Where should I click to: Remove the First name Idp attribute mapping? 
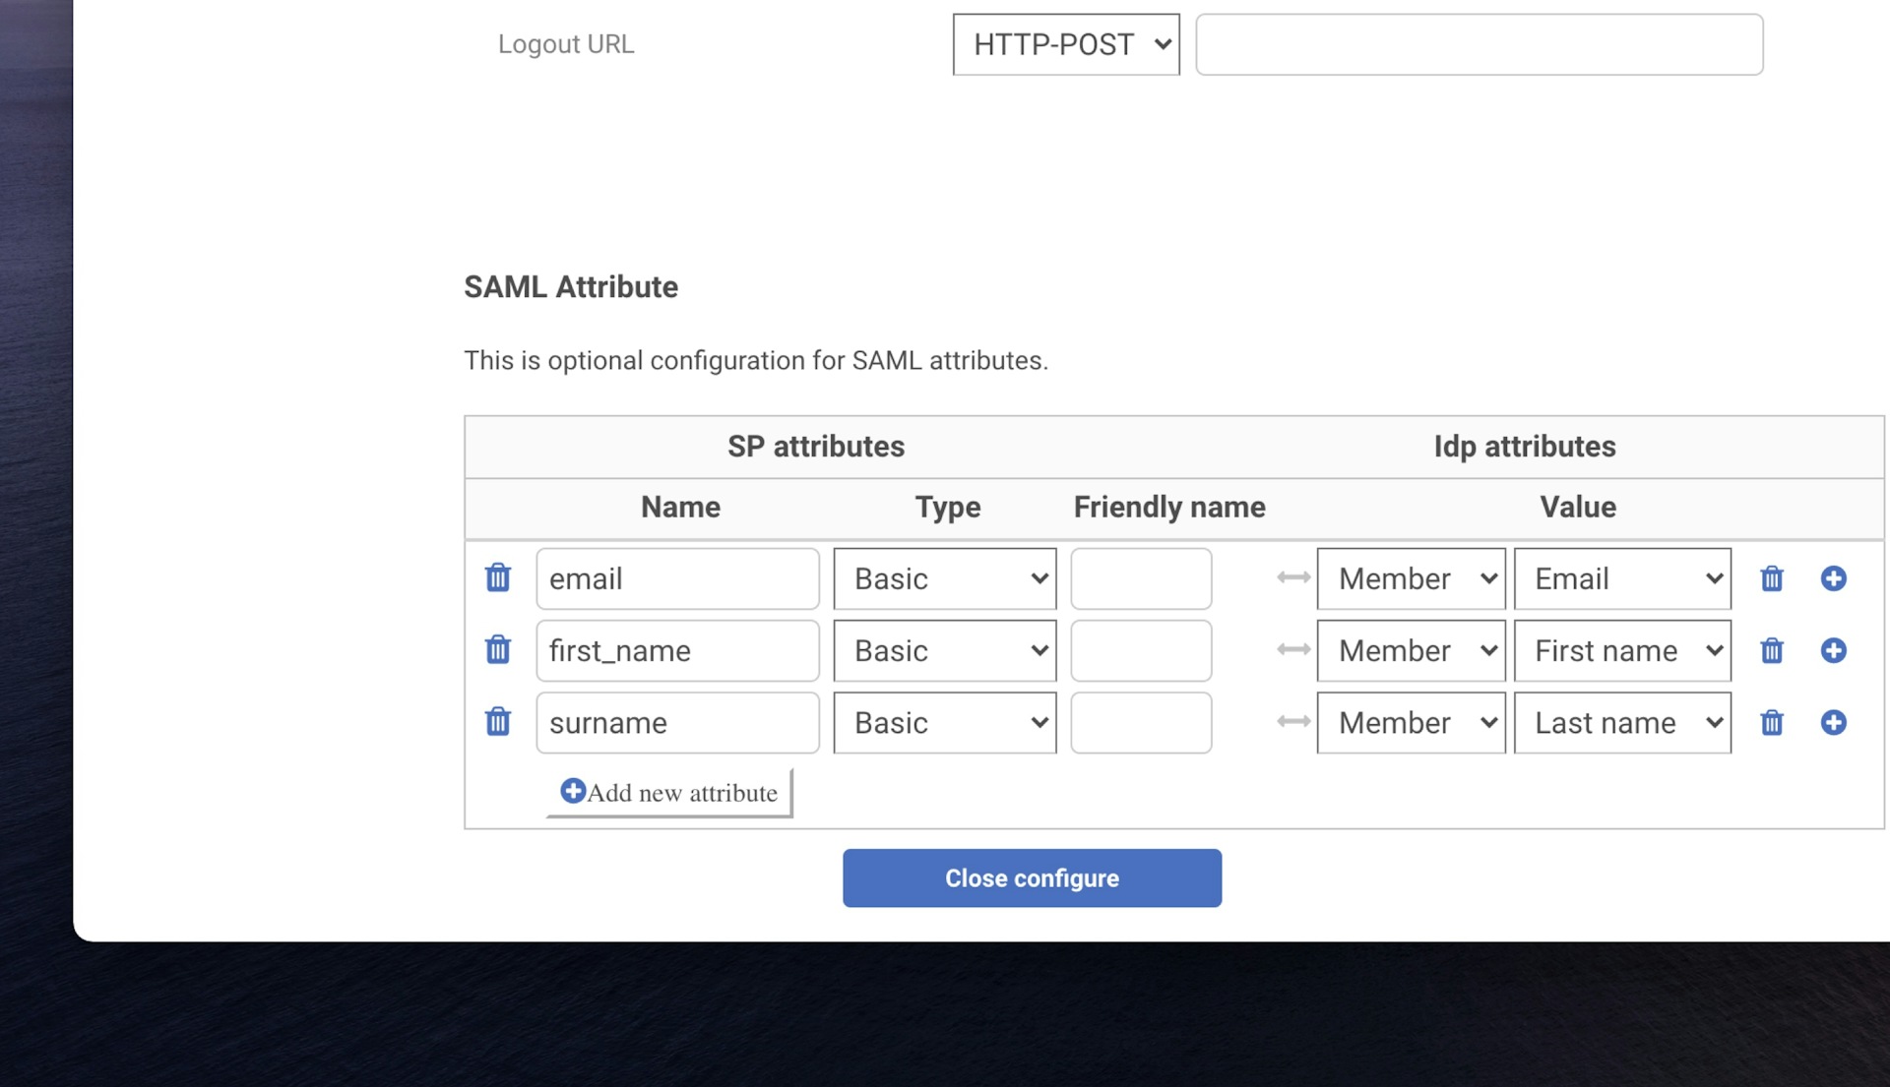[1772, 650]
